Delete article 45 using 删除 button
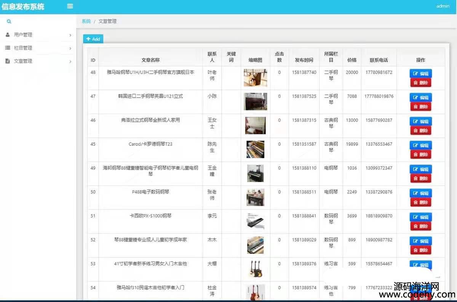This screenshot has width=457, height=302. point(420,155)
